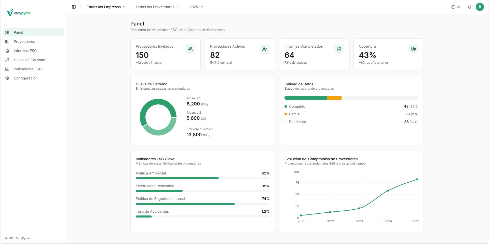Select the Panel icon in the sidebar
The image size is (489, 244).
7,32
